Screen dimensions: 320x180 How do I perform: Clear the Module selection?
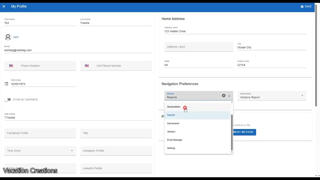click(224, 95)
